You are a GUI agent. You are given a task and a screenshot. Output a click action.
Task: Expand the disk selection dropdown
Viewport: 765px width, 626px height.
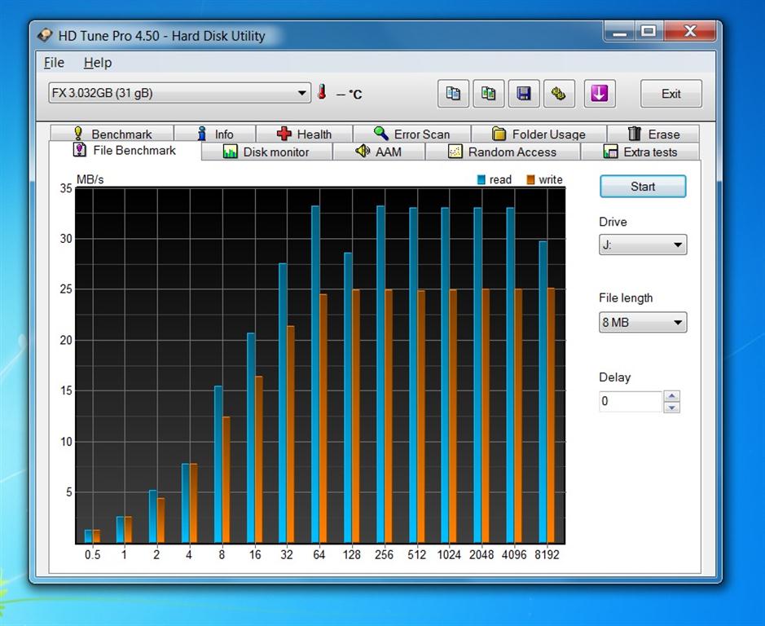coord(302,93)
